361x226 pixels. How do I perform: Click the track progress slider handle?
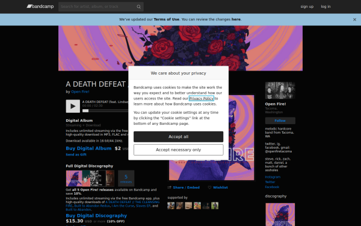[x=85, y=111]
